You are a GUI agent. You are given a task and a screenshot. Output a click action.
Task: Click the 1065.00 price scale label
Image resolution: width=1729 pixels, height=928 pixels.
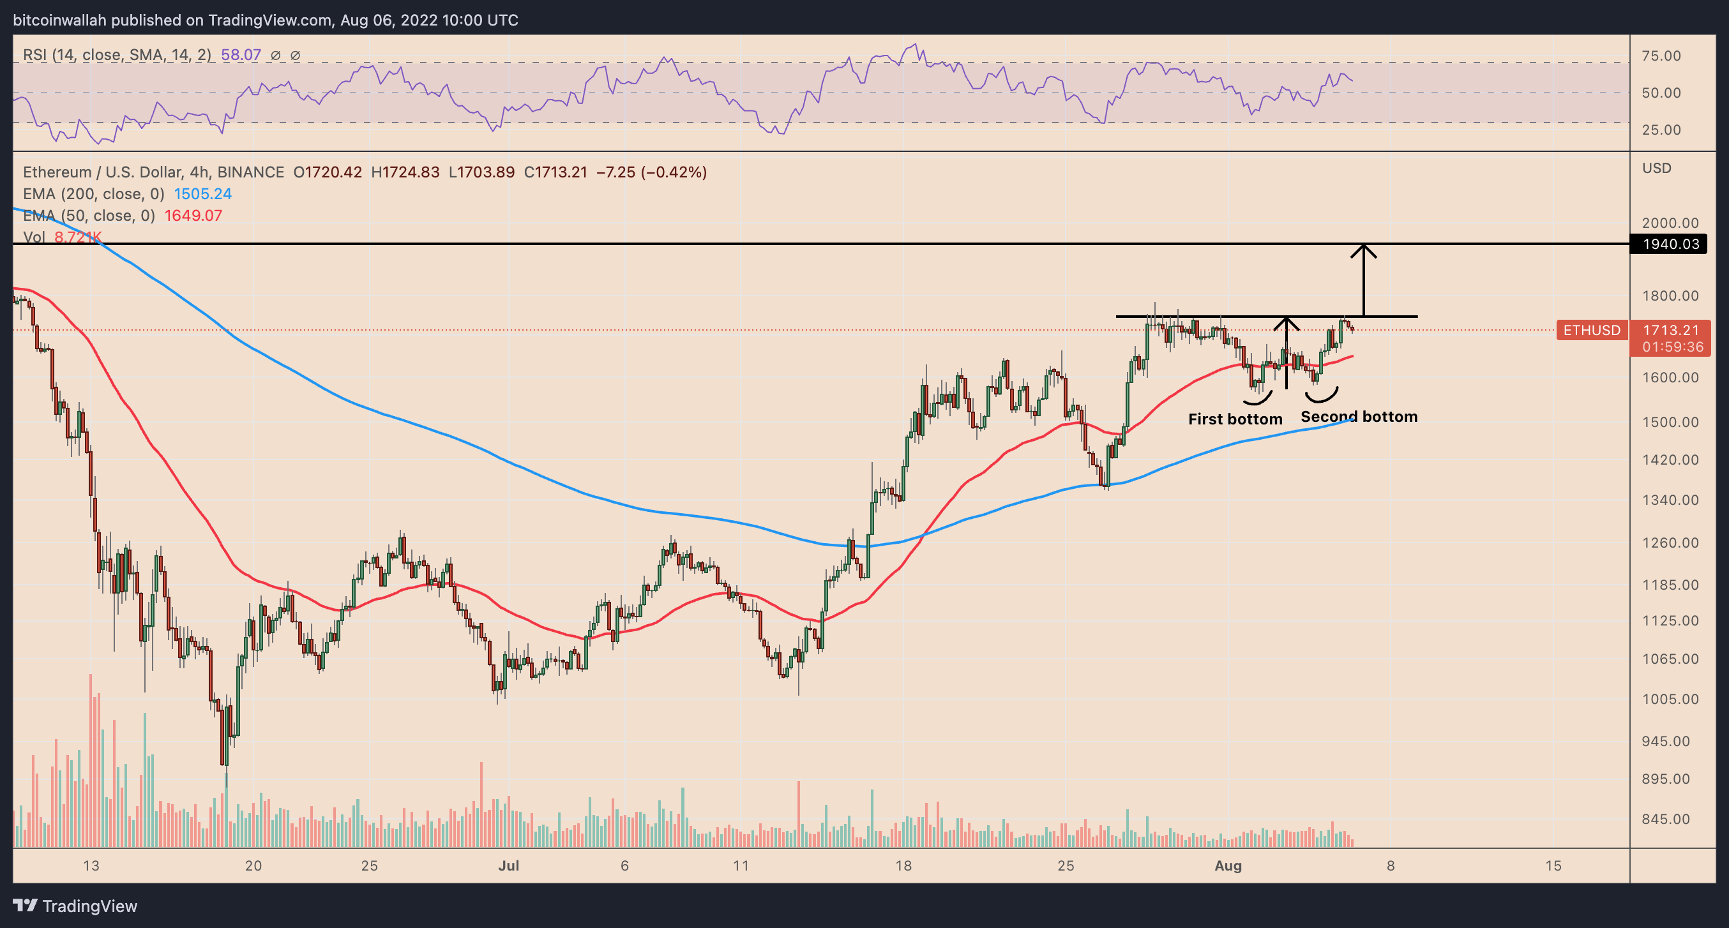tap(1670, 659)
